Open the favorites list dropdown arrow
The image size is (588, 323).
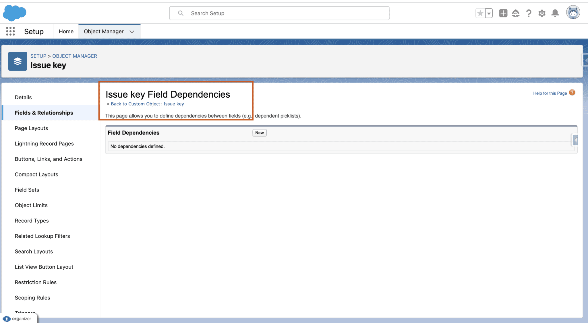(488, 13)
